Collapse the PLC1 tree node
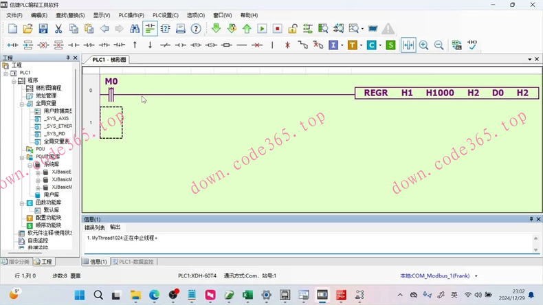The width and height of the screenshot is (543, 305). 6,74
